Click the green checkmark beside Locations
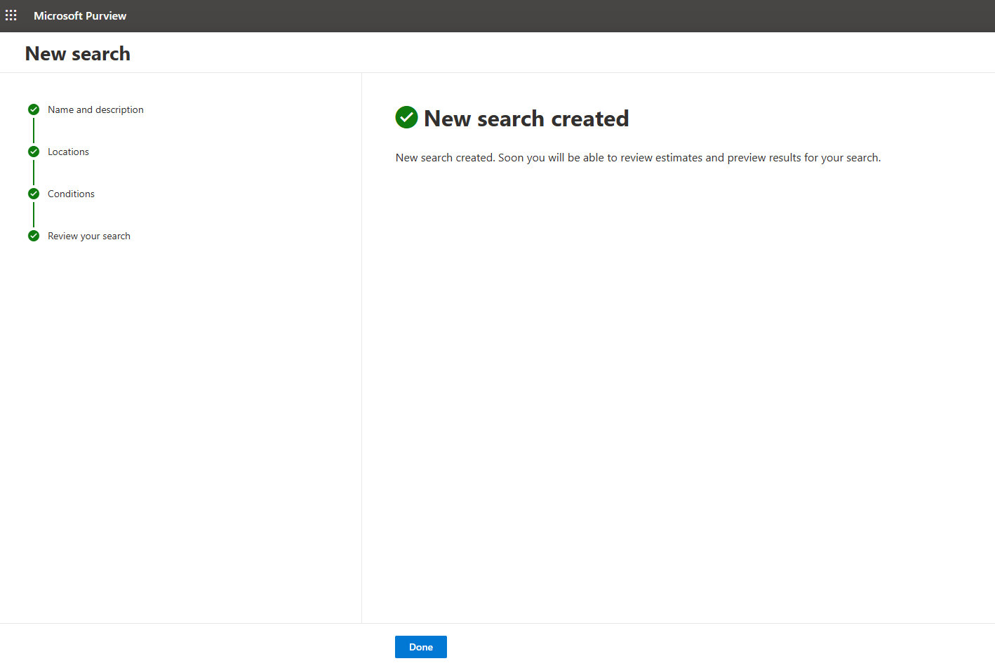 pyautogui.click(x=34, y=152)
